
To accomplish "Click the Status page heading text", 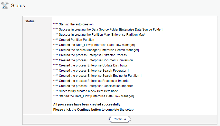I will (x=18, y=5).
